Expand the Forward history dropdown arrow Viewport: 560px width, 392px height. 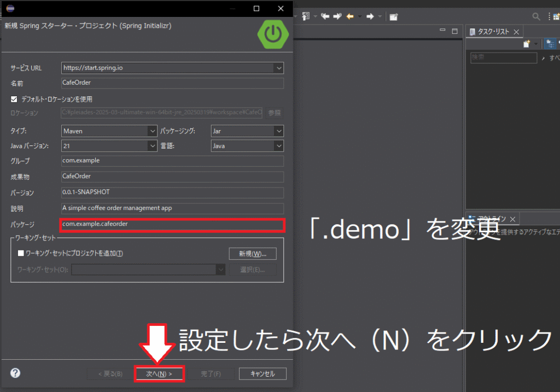[380, 16]
